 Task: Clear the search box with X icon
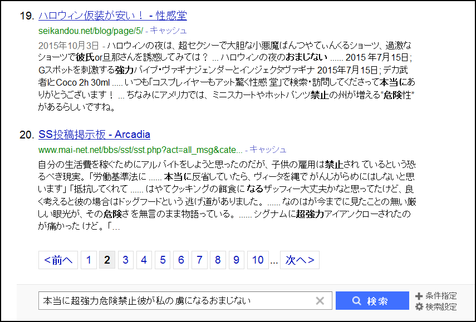click(x=320, y=301)
